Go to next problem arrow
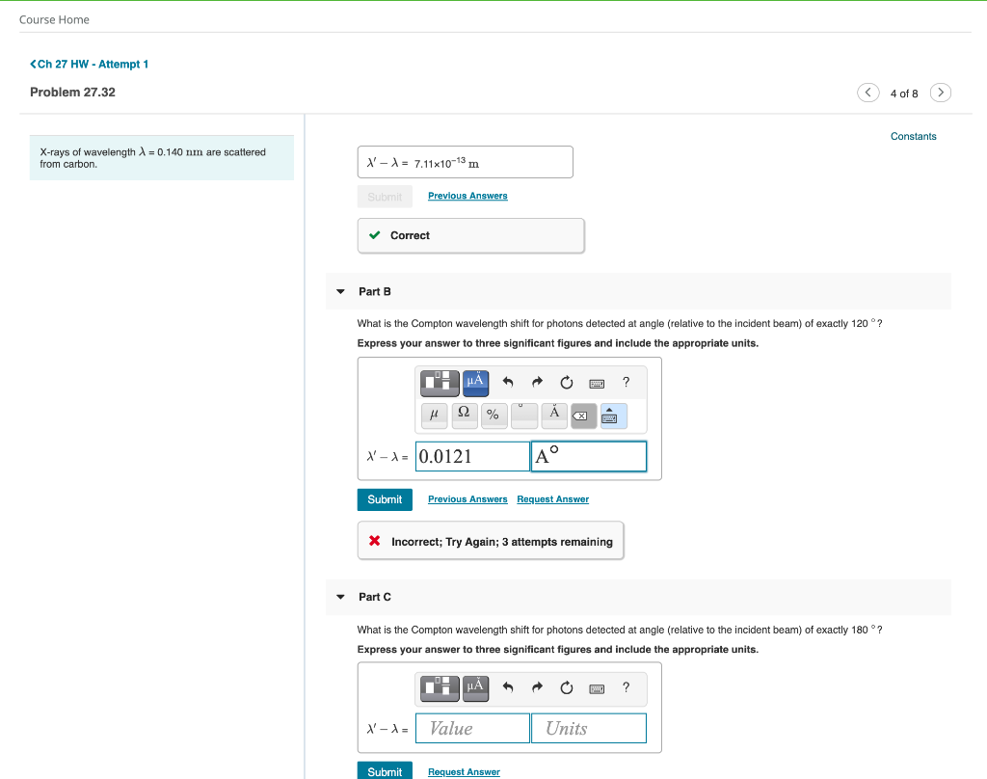The image size is (987, 779). coord(941,93)
